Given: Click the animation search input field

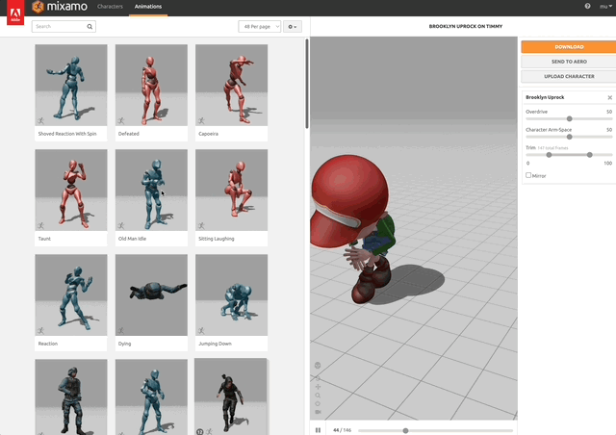Looking at the screenshot, I should coord(64,26).
